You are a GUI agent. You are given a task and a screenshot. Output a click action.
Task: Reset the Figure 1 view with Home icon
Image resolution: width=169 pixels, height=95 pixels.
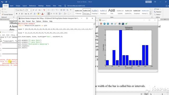coord(101,24)
